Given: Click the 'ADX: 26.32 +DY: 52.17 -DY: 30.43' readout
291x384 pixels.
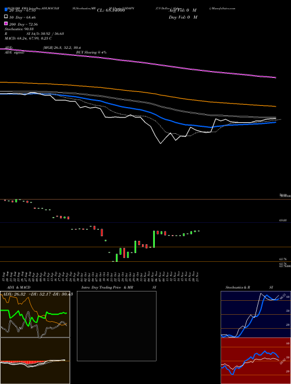Looking at the screenshot, I should point(37,294).
